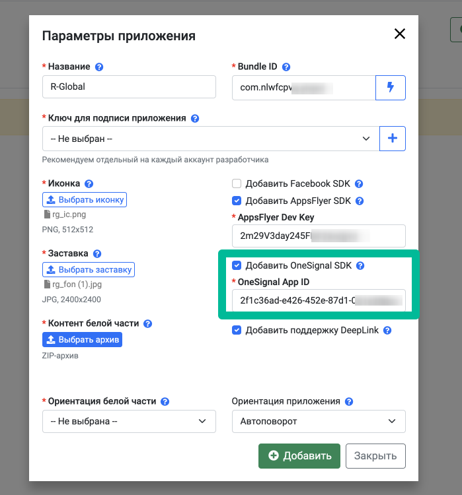Show help for DeepLink support option

[387, 331]
